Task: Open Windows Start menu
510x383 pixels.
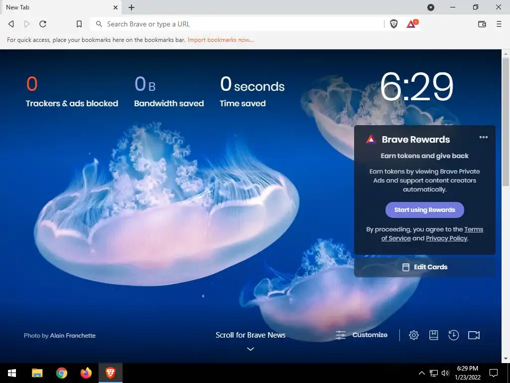Action: coord(12,373)
